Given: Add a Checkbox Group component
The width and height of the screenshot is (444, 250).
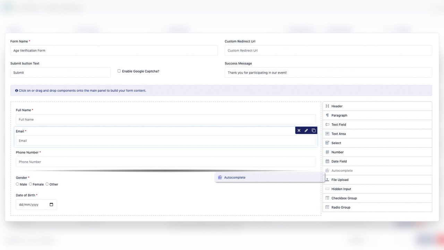Looking at the screenshot, I should pyautogui.click(x=377, y=198).
